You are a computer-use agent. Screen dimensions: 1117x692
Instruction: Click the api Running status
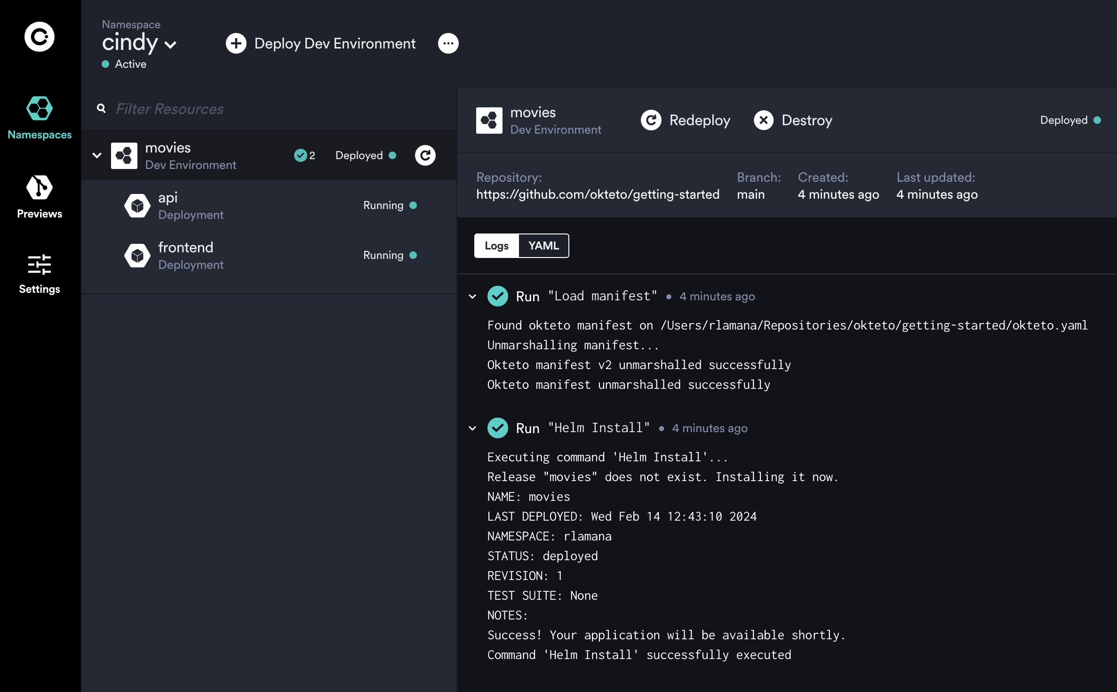click(x=390, y=205)
